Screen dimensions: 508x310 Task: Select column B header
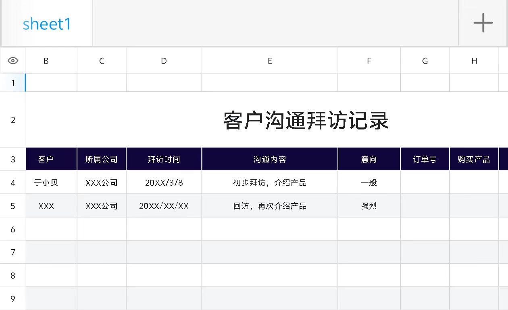pyautogui.click(x=51, y=61)
